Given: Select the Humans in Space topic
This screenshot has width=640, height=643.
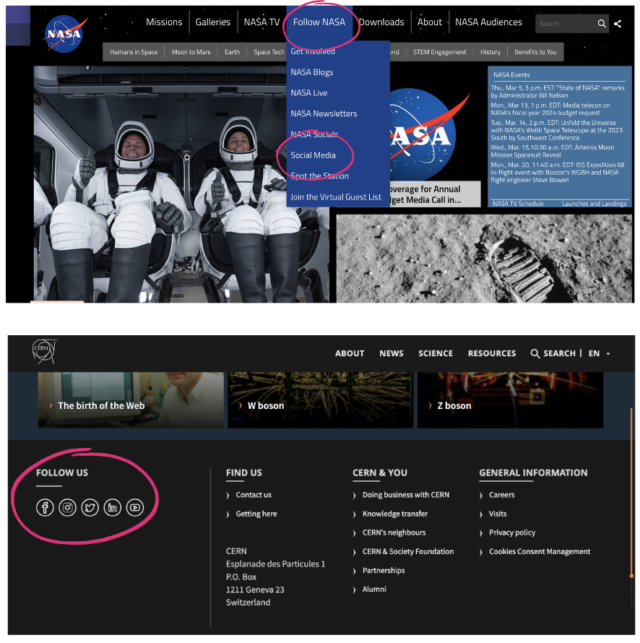Looking at the screenshot, I should pos(134,52).
